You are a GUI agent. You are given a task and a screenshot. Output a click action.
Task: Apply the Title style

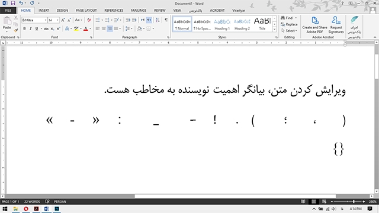point(262,24)
